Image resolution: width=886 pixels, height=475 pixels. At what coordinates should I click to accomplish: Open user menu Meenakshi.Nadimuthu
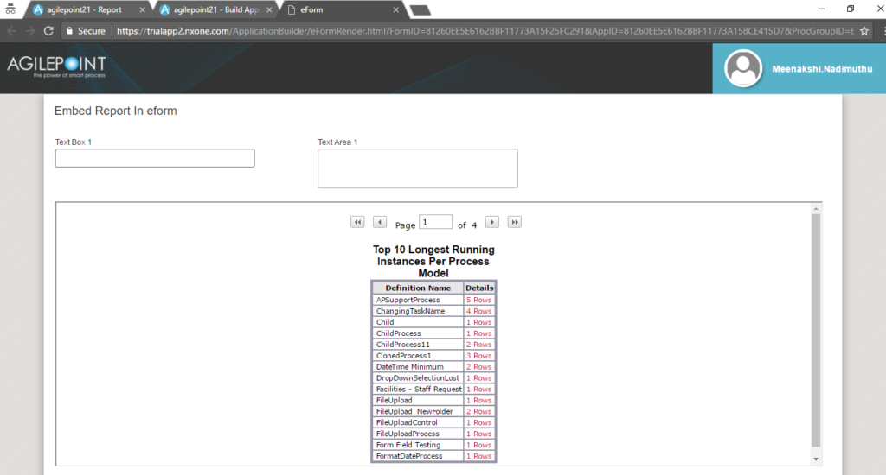pos(822,69)
